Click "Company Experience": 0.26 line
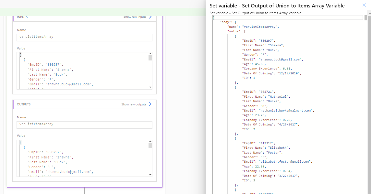 click(x=267, y=120)
